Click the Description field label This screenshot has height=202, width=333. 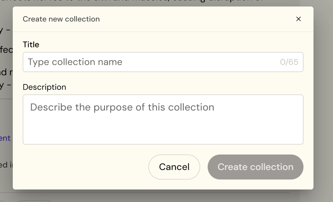[x=44, y=87]
